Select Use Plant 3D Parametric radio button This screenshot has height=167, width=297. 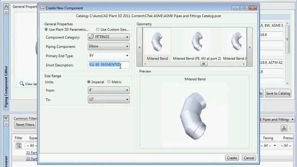pos(46,30)
